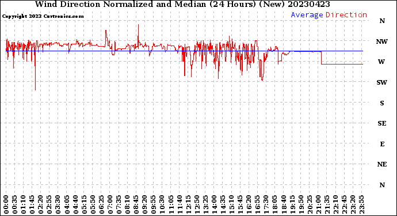
Task: Click the "NE" compass axis label
Action: tap(382, 165)
